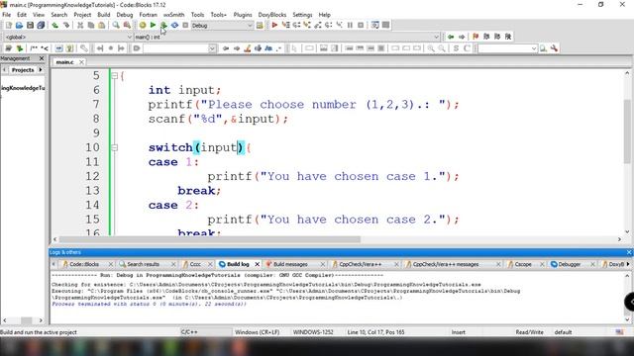Screen dimensions: 634x356
Task: Click the 'Read/Write' status bar entry
Action: pyautogui.click(x=529, y=332)
